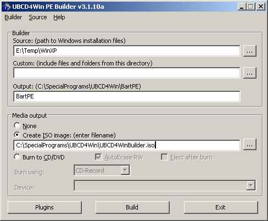268x221 pixels.
Task: Open the Builder menu
Action: click(13, 17)
